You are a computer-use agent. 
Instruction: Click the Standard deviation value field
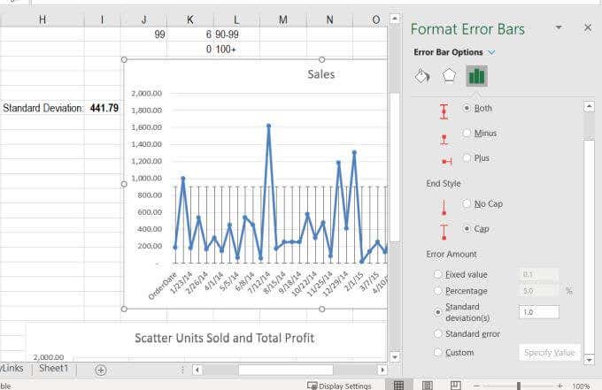pos(538,311)
